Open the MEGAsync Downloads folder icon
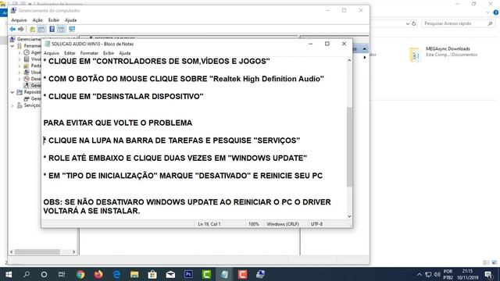The image size is (500, 281). click(415, 55)
